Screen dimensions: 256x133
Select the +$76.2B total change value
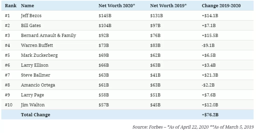pos(210,115)
